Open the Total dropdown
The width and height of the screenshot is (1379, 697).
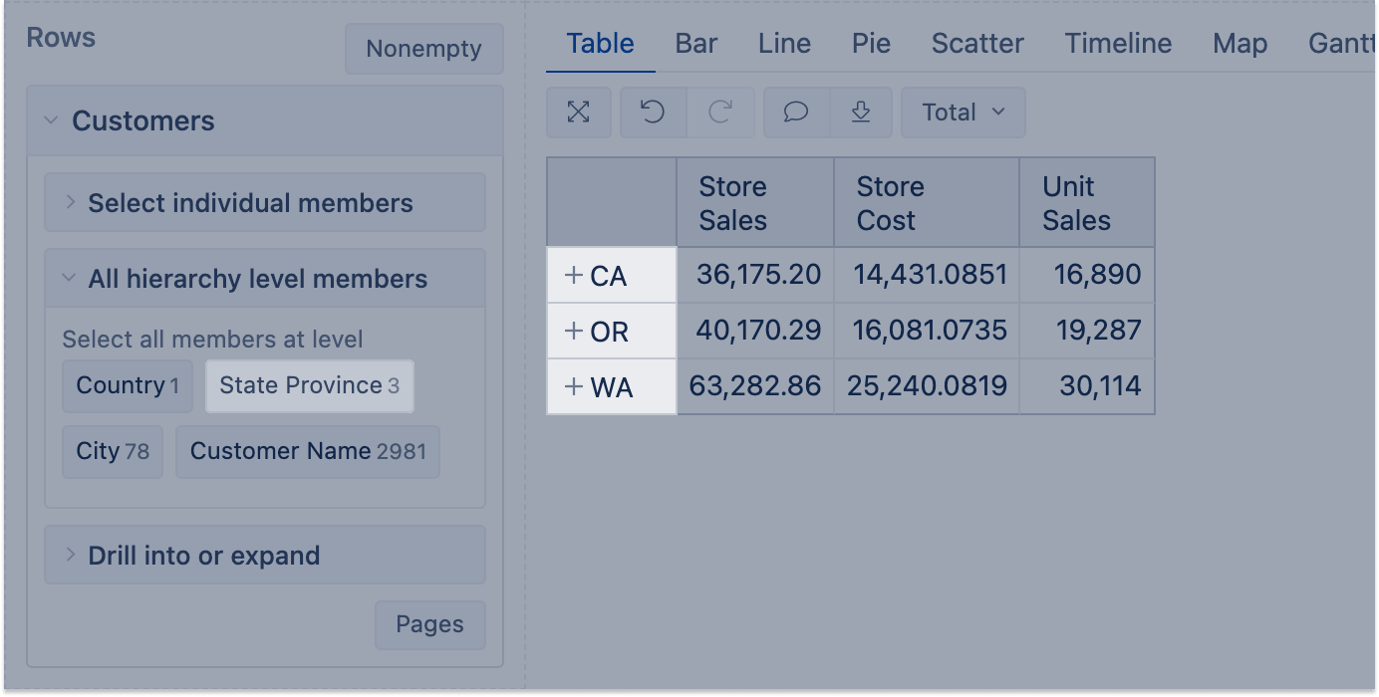coord(964,113)
